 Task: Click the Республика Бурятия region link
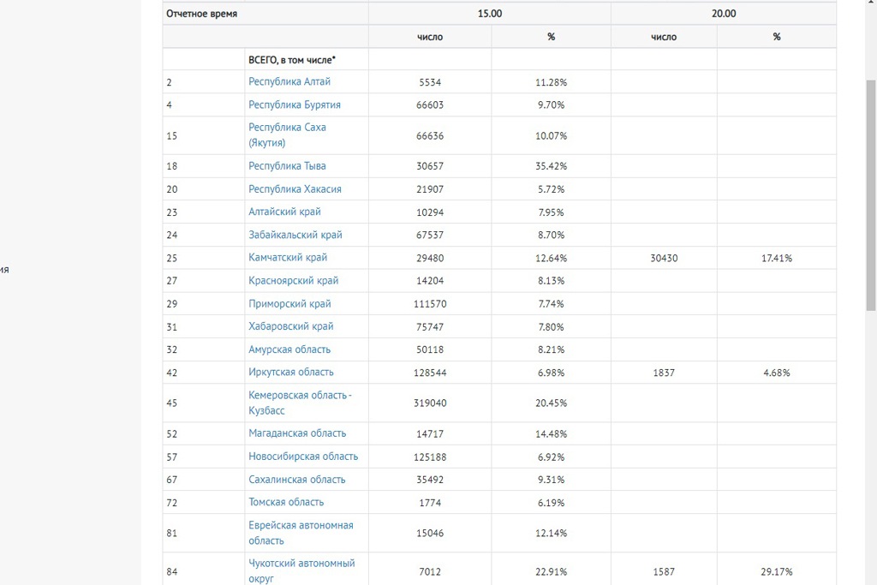pyautogui.click(x=294, y=105)
